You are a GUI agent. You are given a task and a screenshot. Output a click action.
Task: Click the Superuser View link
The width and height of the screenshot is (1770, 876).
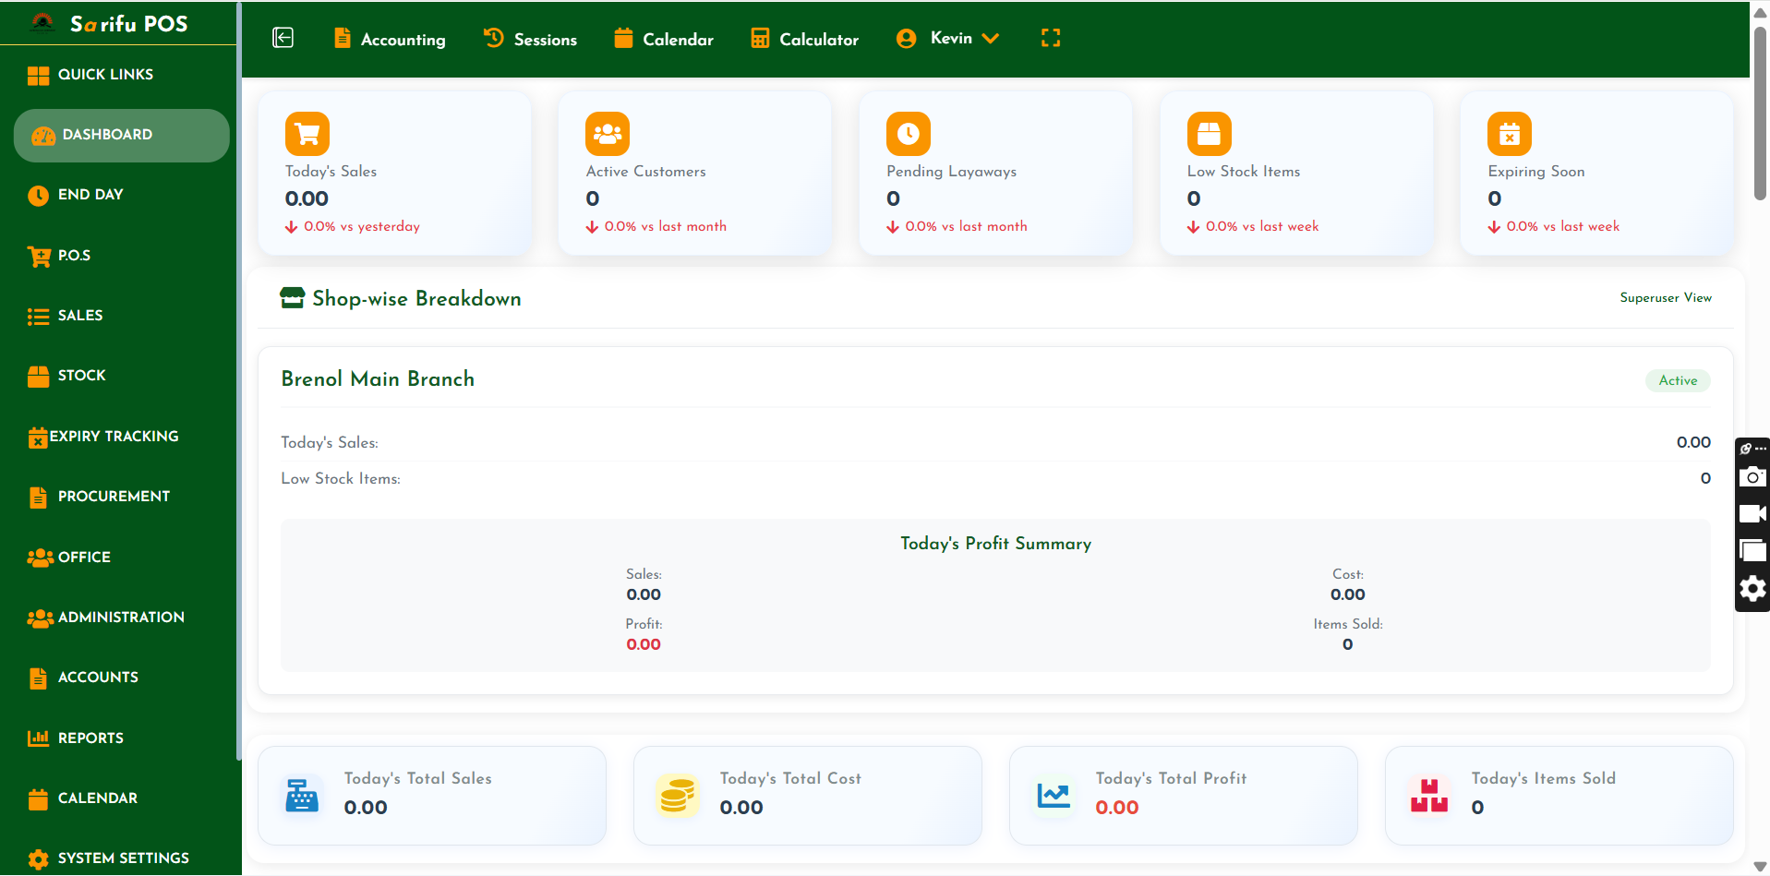tap(1665, 298)
